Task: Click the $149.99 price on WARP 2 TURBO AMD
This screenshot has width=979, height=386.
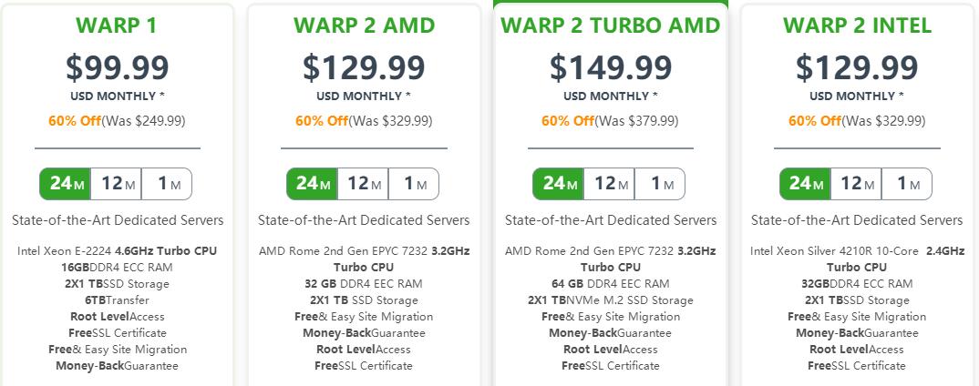Action: tap(611, 67)
